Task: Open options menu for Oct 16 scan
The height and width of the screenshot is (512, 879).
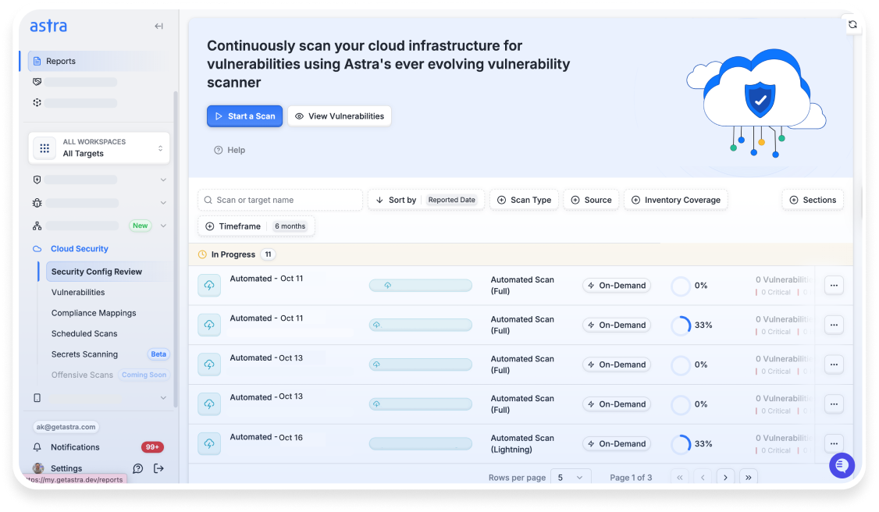Action: click(x=834, y=443)
